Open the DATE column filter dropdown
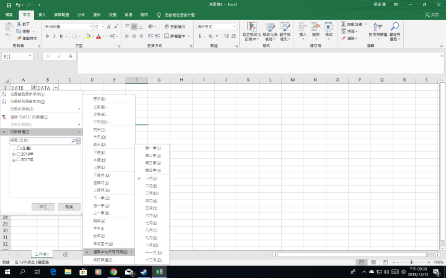Screen dimensions: 446x278 [33, 88]
